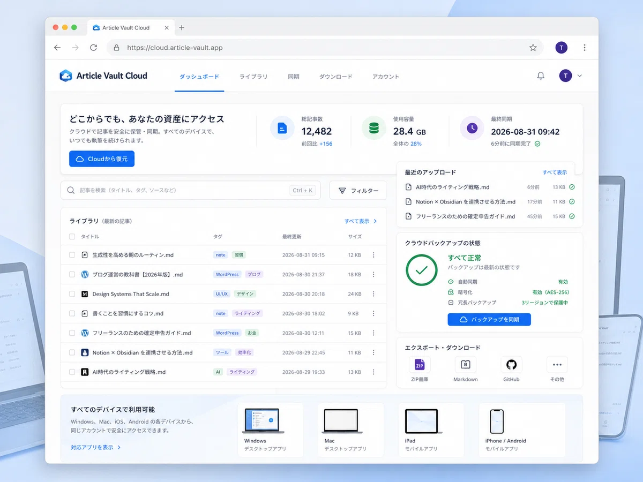The height and width of the screenshot is (482, 643).
Task: Toggle the select-all checkbox beside タイトル
Action: pyautogui.click(x=72, y=236)
